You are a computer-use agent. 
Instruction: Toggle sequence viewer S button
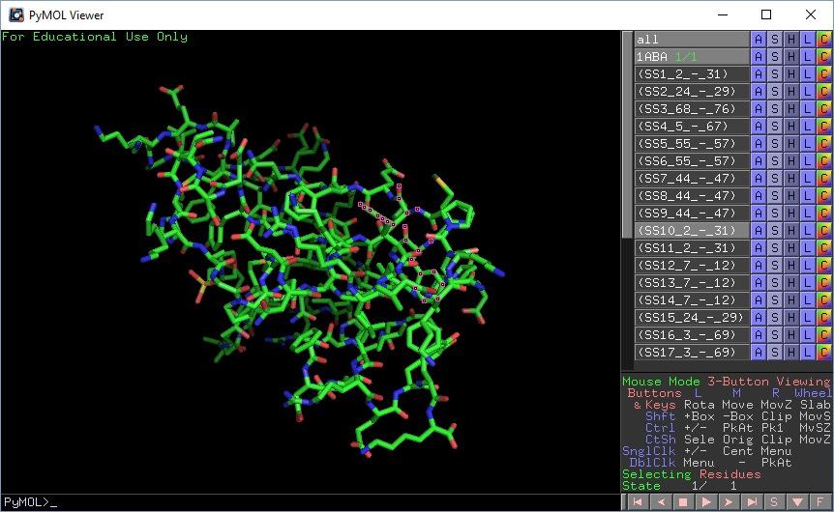coord(774,502)
